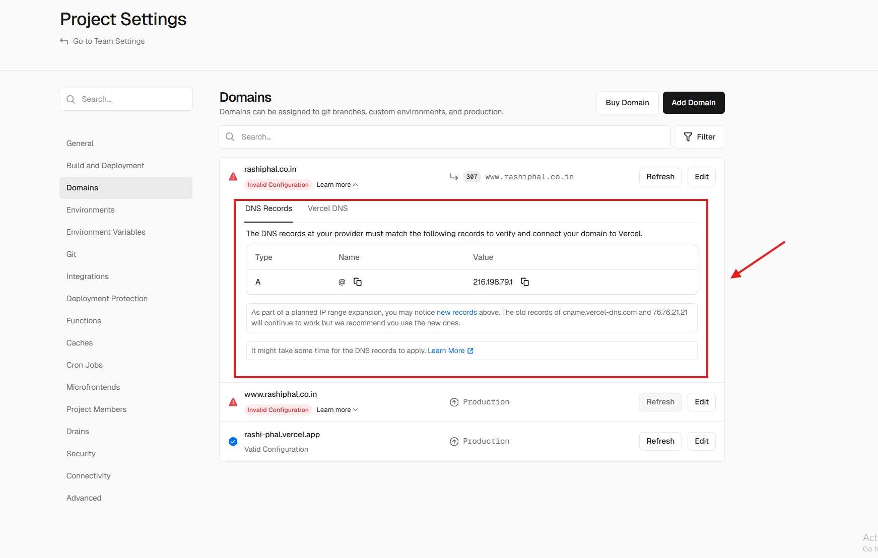
Task: Refresh the rashi-phal.vercel.app domain
Action: [x=660, y=441]
